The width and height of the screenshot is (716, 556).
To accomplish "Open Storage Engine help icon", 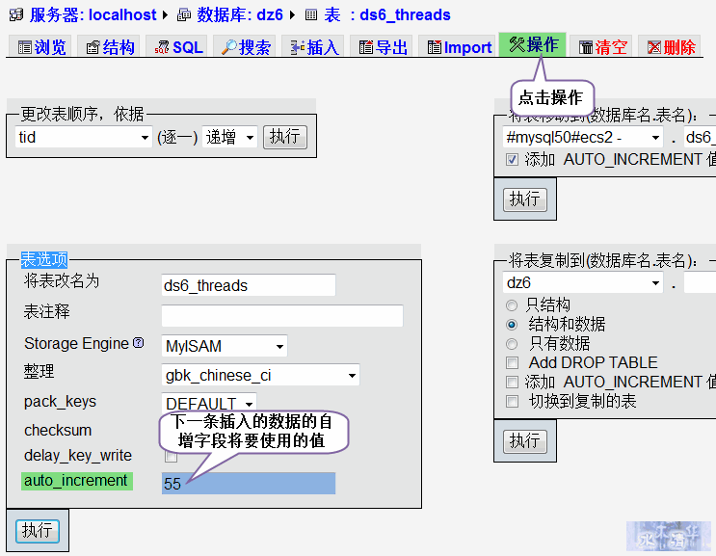I will coord(139,342).
